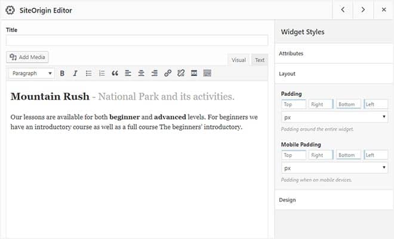Click 'National Park and its activities.' text
This screenshot has height=239, width=394.
pos(166,96)
